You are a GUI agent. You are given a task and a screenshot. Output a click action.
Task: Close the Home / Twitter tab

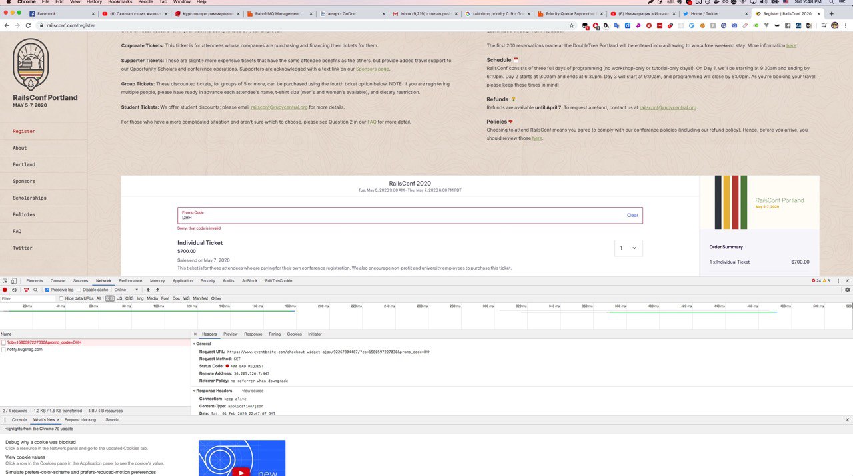746,13
